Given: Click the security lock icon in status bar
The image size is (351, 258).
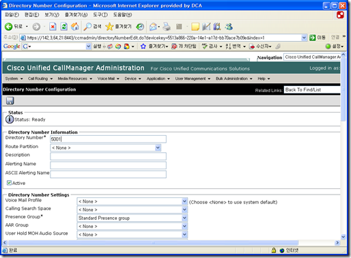Looking at the screenshot, I should pyautogui.click(x=274, y=250).
